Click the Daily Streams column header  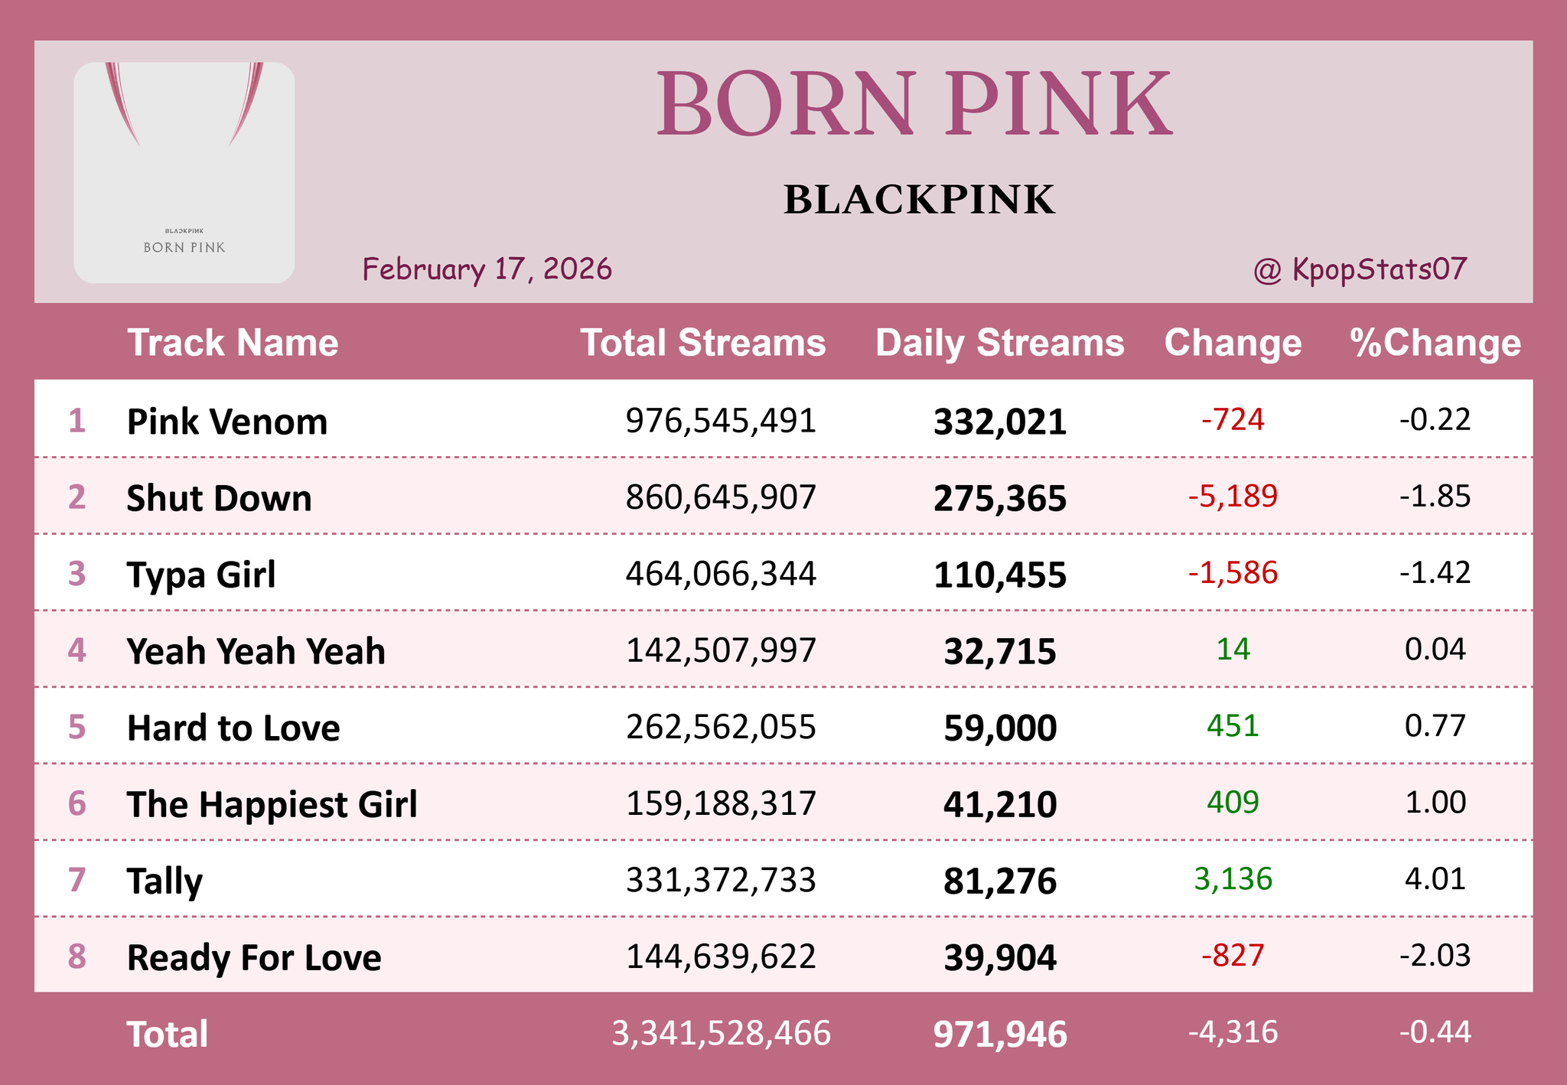999,342
